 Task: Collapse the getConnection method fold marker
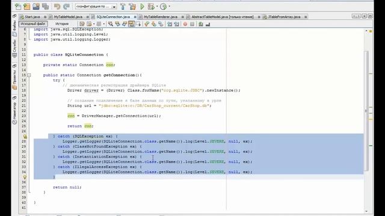(x=29, y=75)
